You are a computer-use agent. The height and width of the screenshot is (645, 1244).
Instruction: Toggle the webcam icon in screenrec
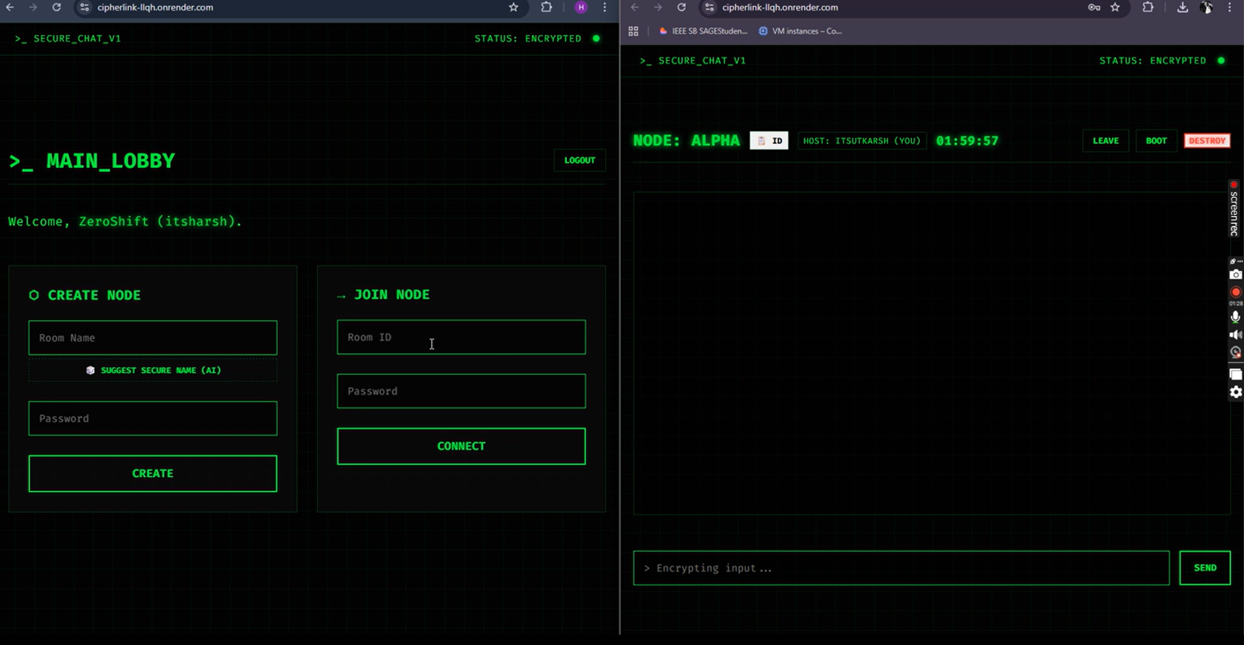pos(1235,353)
